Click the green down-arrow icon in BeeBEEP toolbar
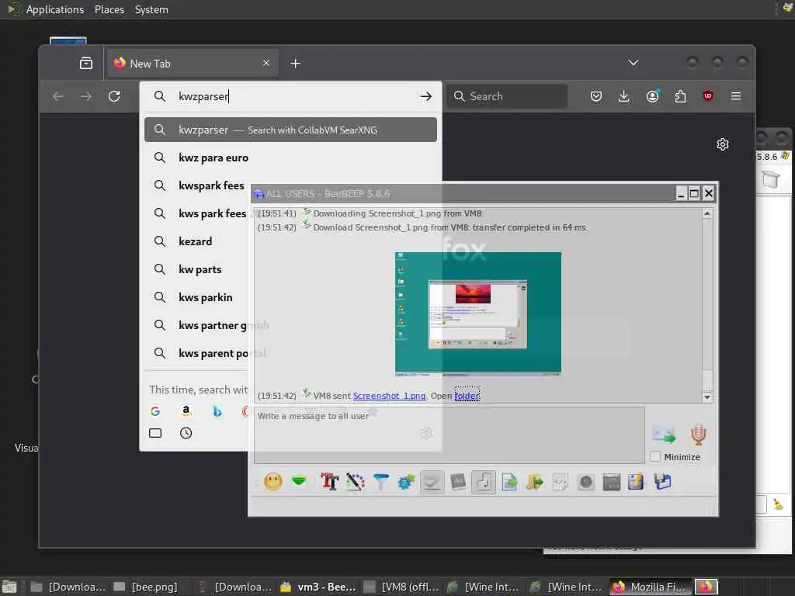 pos(299,481)
